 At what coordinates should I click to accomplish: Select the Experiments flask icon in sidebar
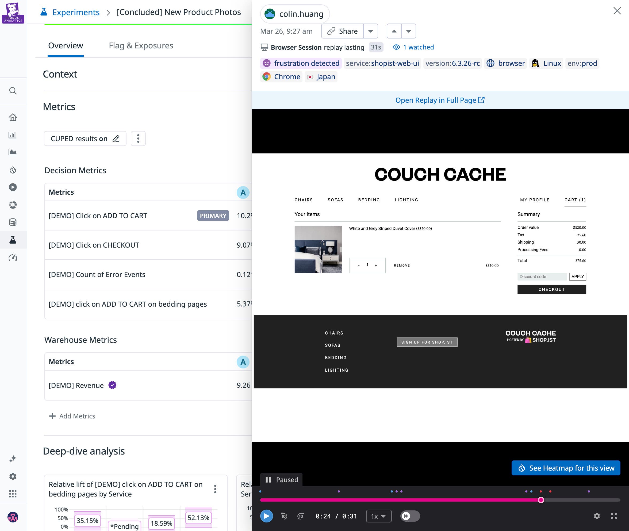point(13,240)
